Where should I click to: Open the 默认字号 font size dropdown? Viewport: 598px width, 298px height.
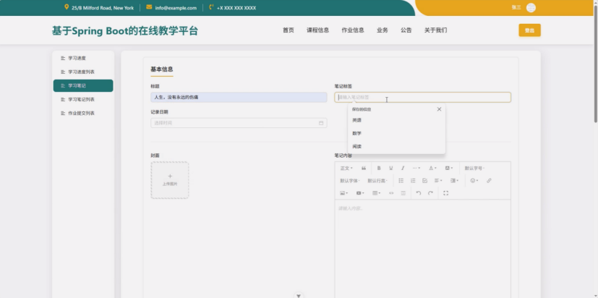pyautogui.click(x=474, y=169)
